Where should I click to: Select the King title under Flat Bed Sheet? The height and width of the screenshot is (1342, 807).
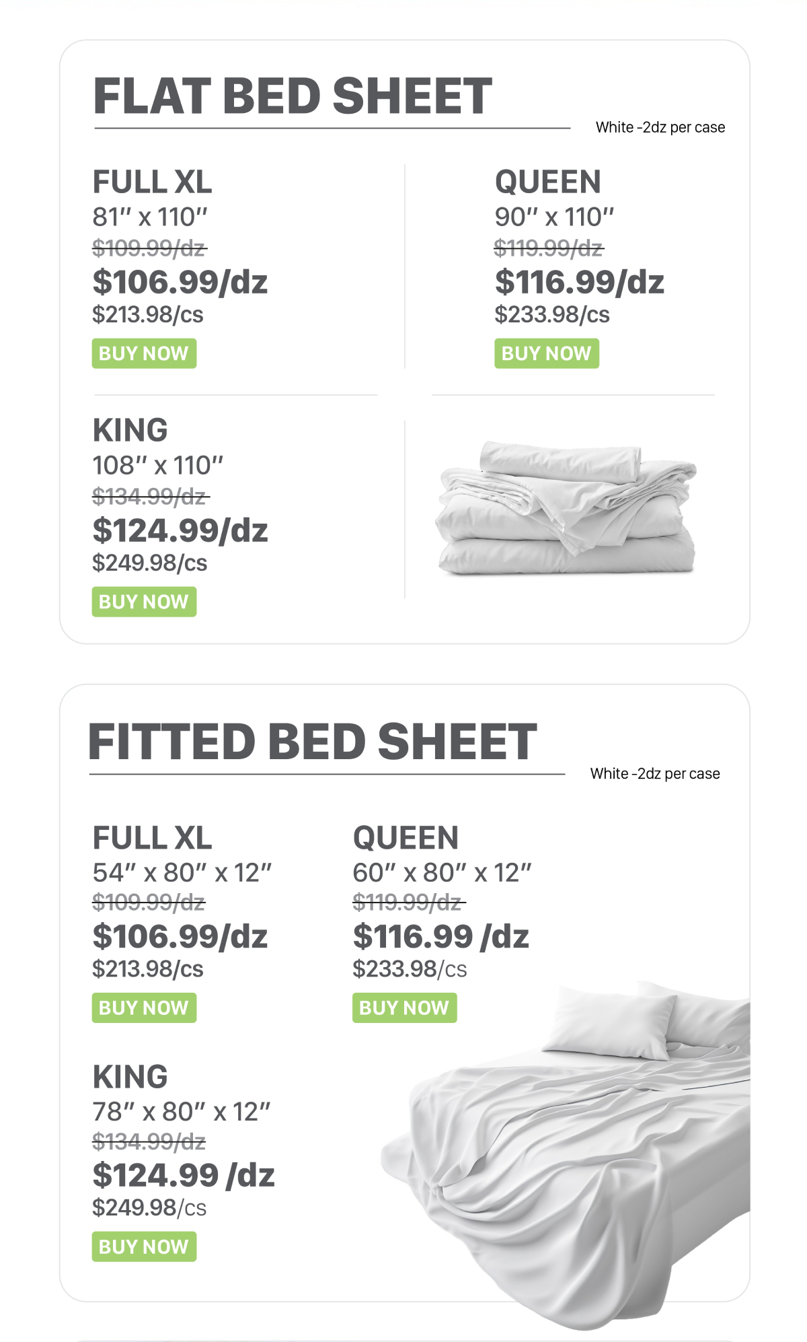tap(130, 430)
